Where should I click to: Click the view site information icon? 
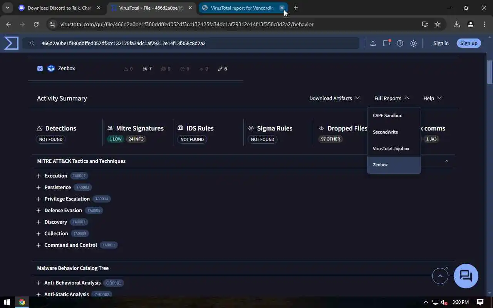point(52,24)
